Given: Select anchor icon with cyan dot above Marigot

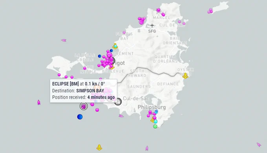Looking at the screenshot, I should pos(115,46).
